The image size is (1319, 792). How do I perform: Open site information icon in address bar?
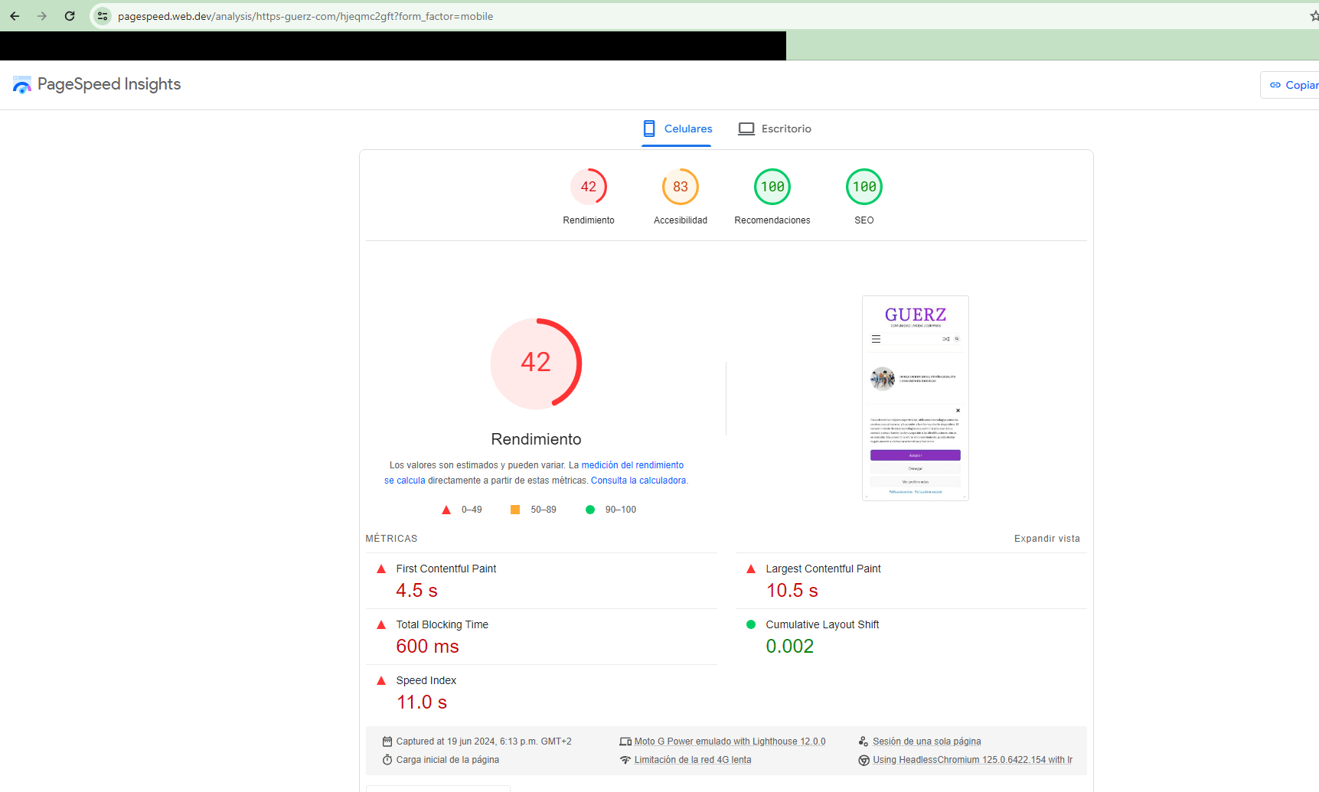(103, 16)
